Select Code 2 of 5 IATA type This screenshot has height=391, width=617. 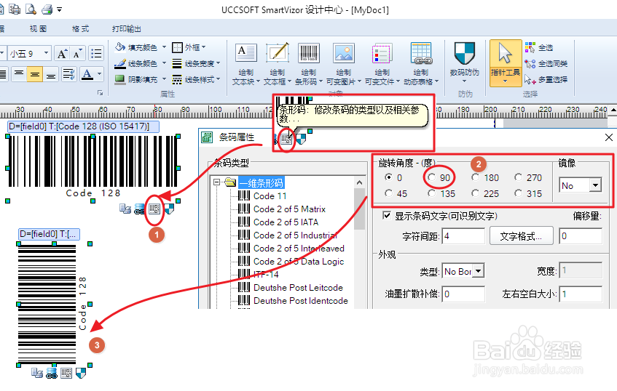[286, 222]
